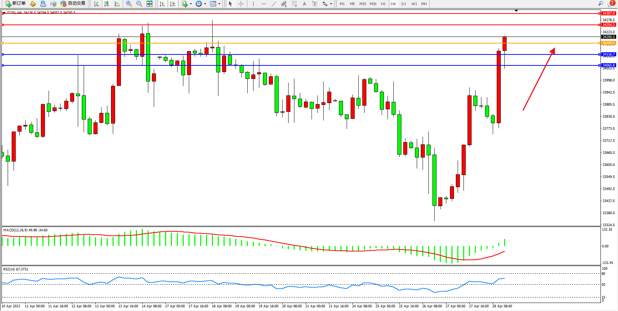Open the chart templates dropdown
618x311 pixels.
pos(219,4)
